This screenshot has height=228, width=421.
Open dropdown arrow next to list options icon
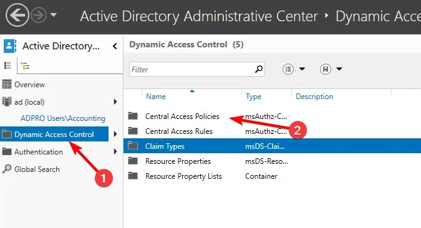click(x=302, y=69)
